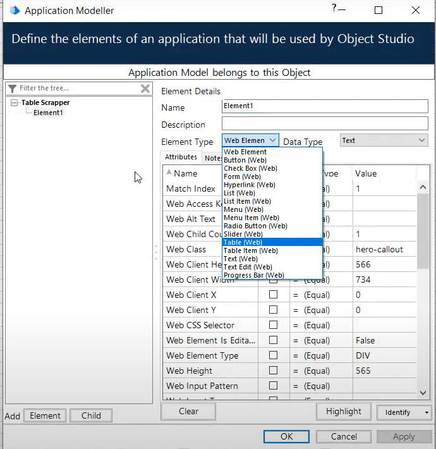Choose Text (Web) option

coord(272,259)
